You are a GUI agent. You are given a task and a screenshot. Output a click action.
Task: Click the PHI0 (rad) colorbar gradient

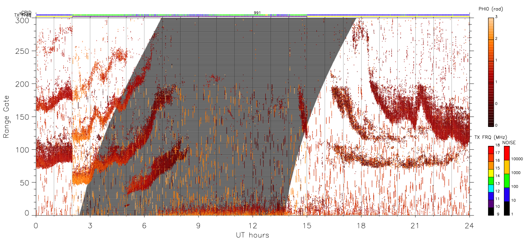(x=491, y=71)
